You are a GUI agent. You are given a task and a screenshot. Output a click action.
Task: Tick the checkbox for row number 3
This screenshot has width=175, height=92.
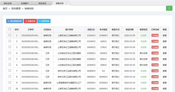point(10,47)
